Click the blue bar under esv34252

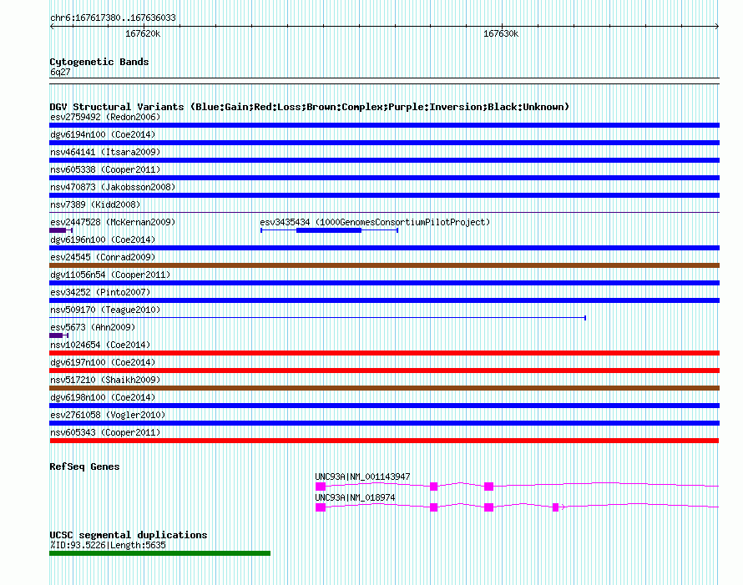point(384,300)
